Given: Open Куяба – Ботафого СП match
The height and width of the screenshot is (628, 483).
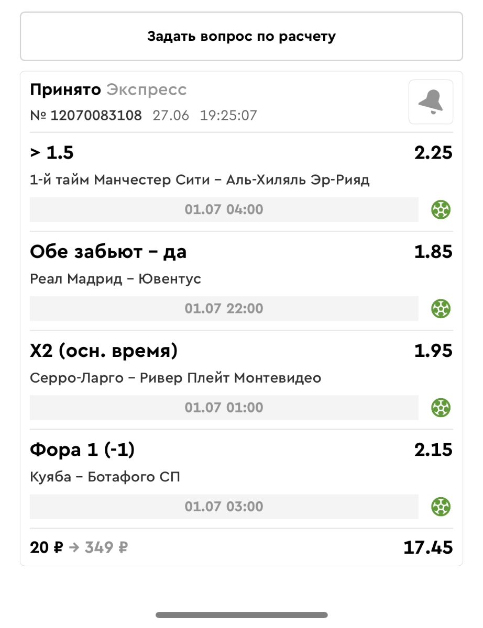Looking at the screenshot, I should tap(105, 477).
